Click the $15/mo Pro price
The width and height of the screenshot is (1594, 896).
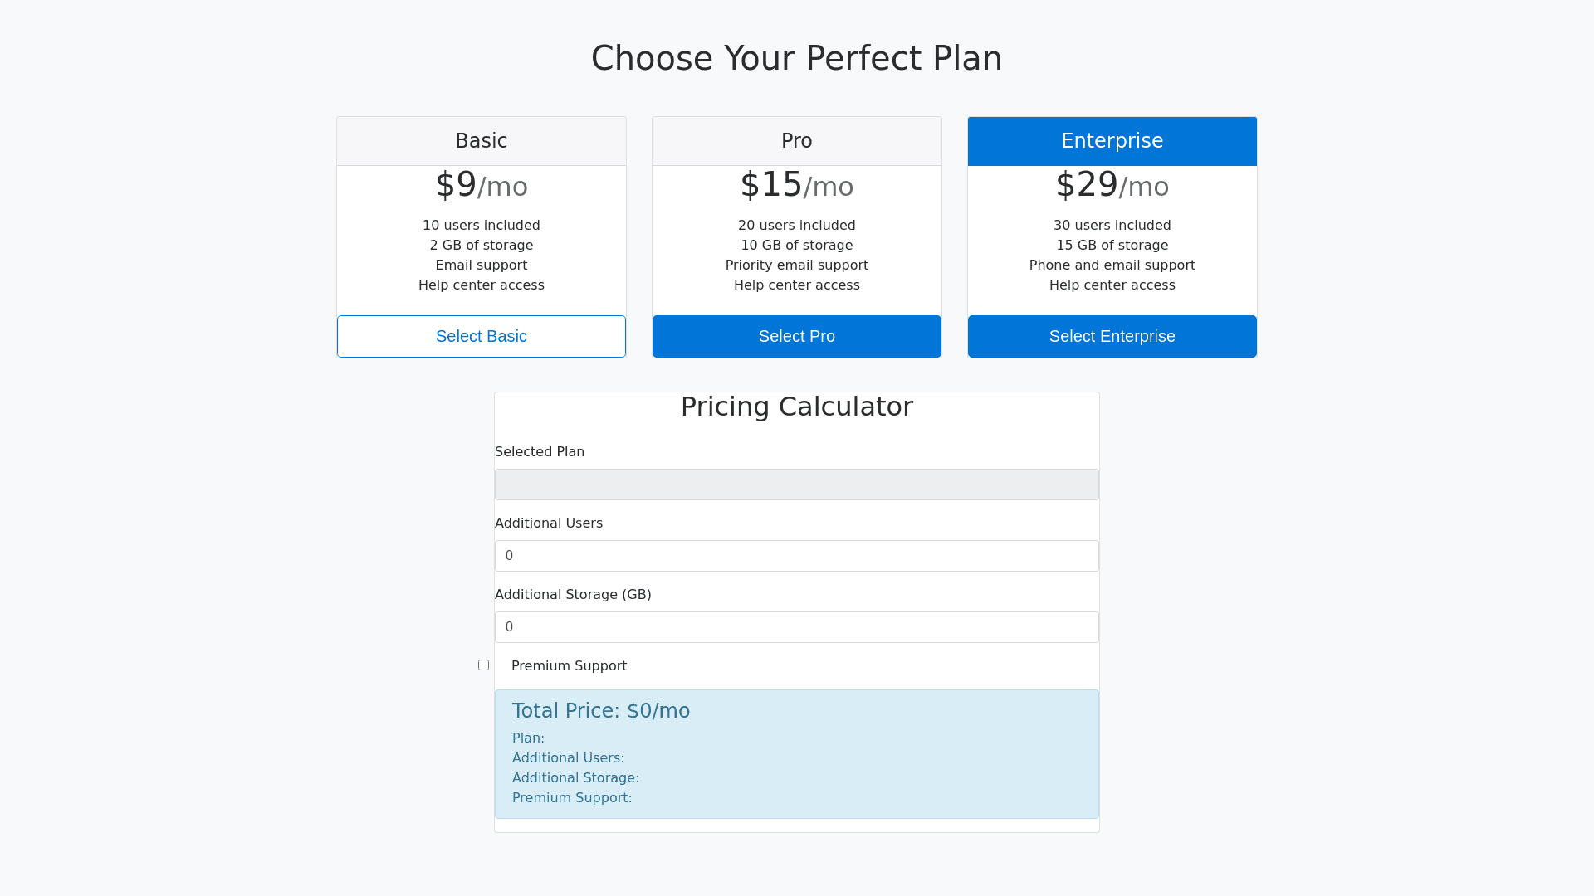(x=797, y=185)
